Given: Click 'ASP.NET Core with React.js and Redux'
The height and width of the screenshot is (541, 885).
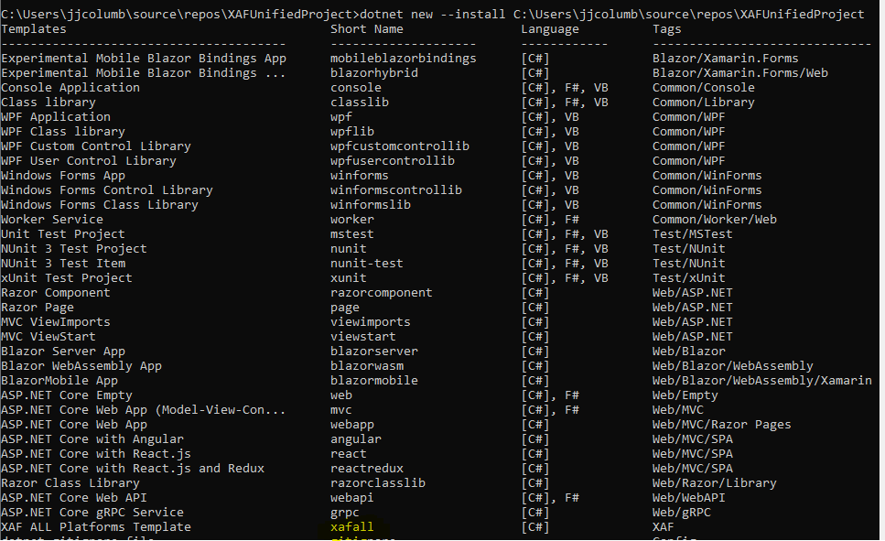Looking at the screenshot, I should pyautogui.click(x=133, y=470).
